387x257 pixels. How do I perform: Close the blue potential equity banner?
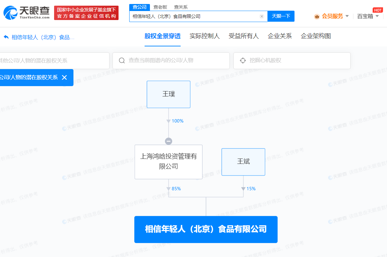click(64, 77)
